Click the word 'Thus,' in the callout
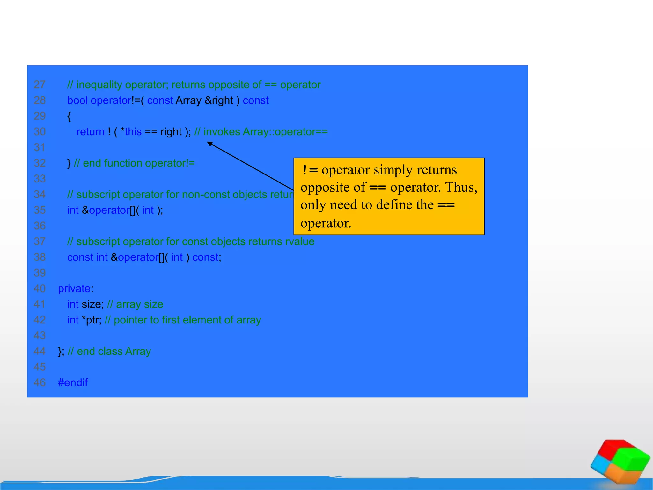Screen dimensions: 653x490 click(461, 188)
